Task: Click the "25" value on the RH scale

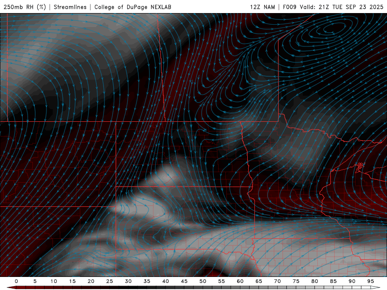Action: click(110, 281)
